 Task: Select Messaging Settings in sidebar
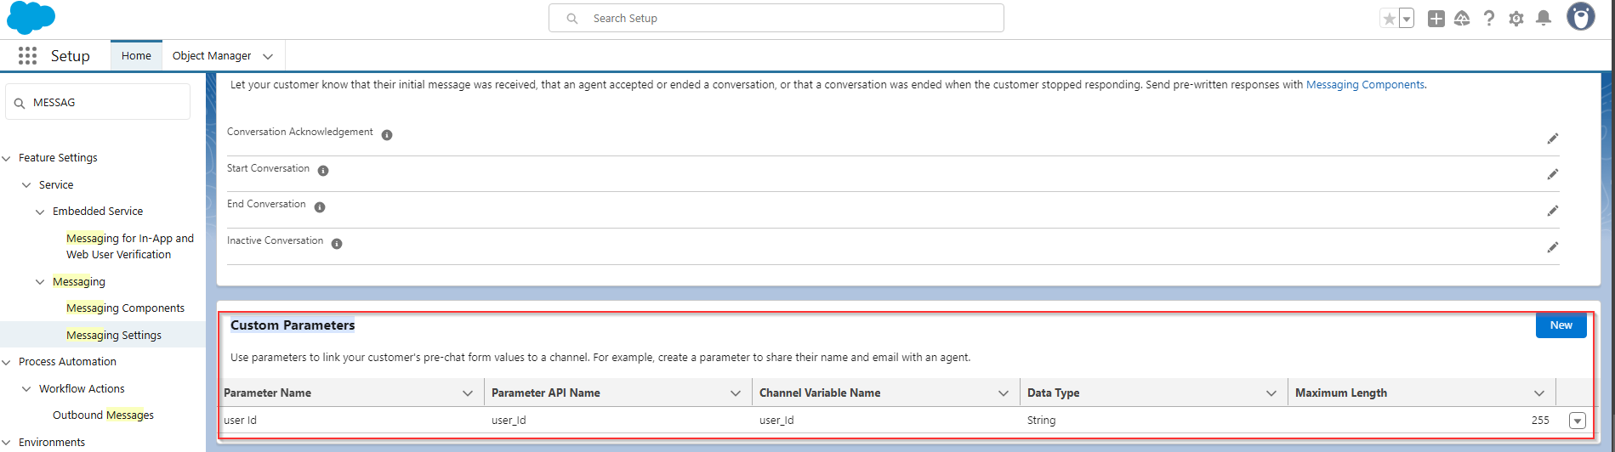coord(114,336)
